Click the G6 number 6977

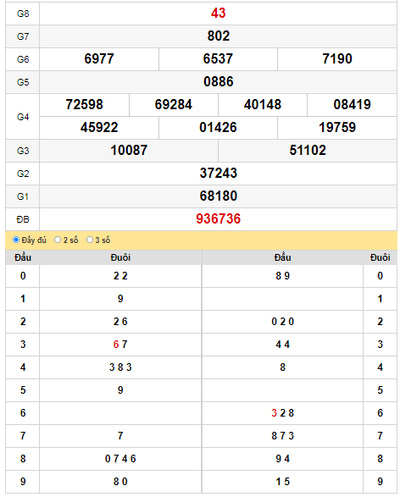[99, 58]
